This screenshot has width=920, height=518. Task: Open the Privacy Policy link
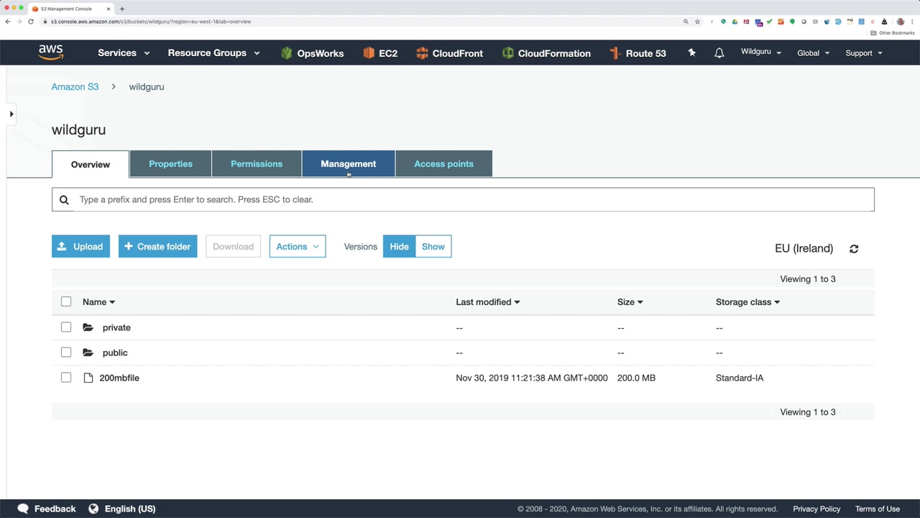(x=816, y=509)
